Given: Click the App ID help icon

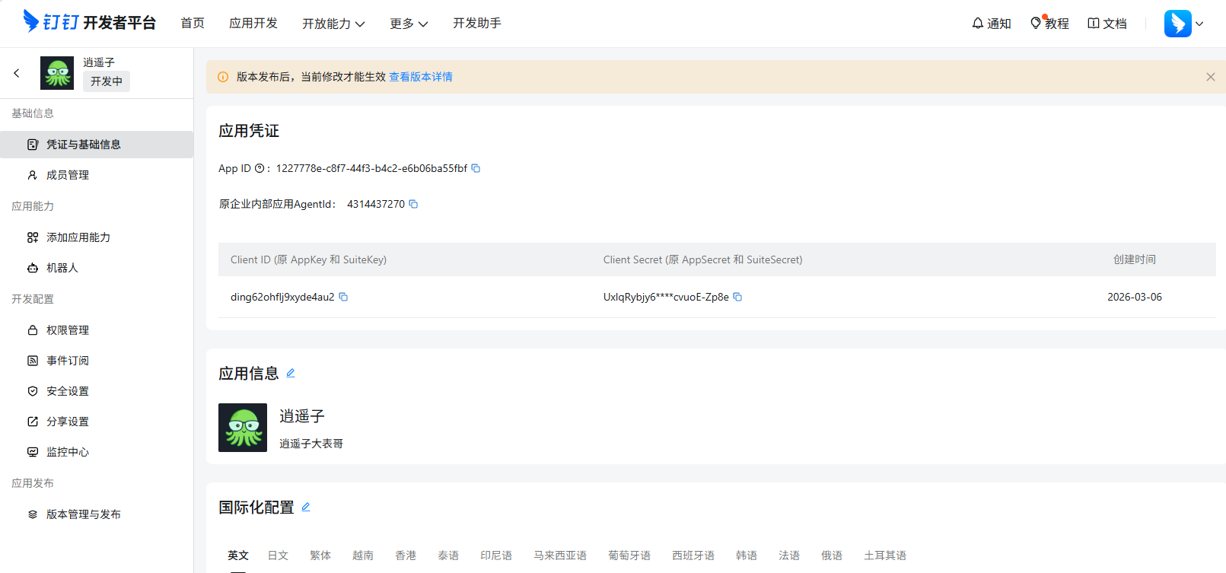Looking at the screenshot, I should [x=260, y=168].
